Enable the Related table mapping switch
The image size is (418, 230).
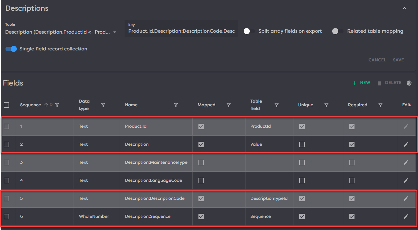(x=338, y=31)
